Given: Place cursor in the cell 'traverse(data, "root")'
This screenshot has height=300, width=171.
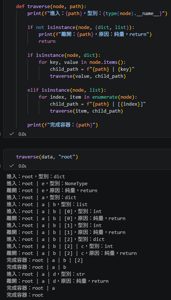Looking at the screenshot, I should coord(47,157).
